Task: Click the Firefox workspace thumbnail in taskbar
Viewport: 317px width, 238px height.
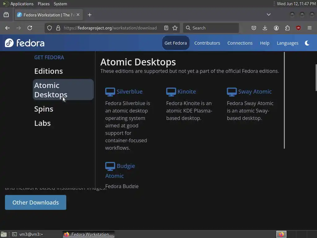Action: (281, 234)
